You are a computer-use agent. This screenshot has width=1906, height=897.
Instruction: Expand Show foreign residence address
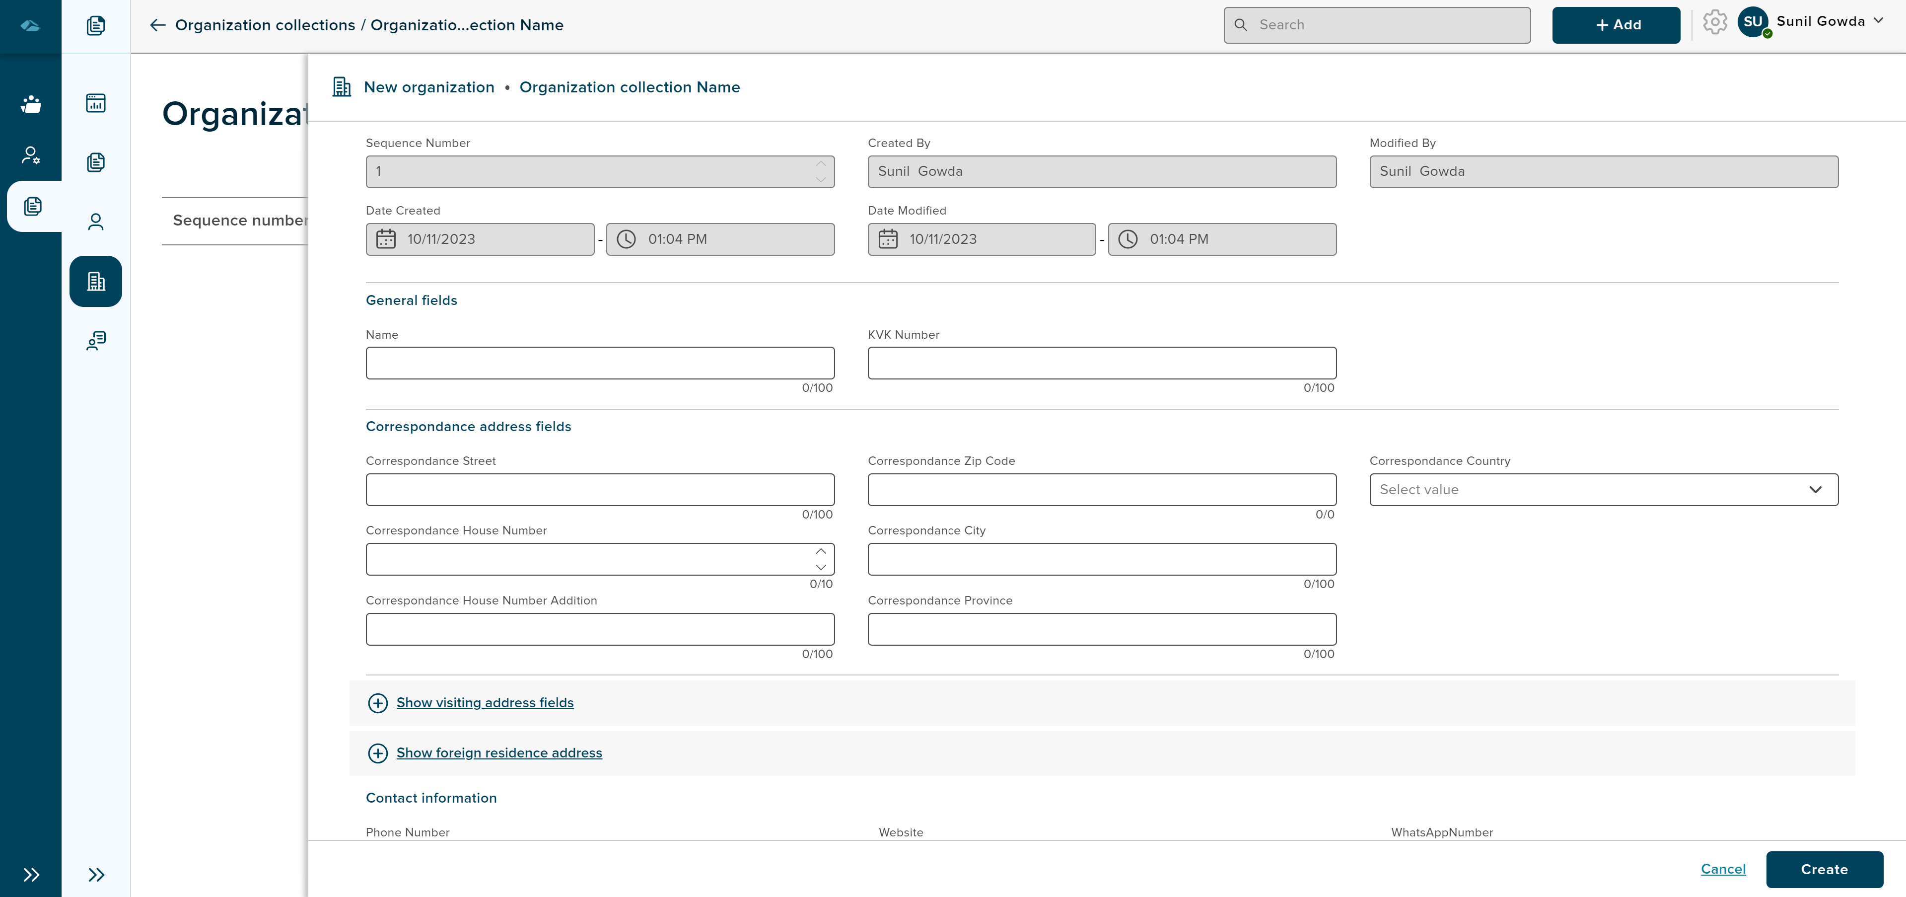click(x=498, y=752)
